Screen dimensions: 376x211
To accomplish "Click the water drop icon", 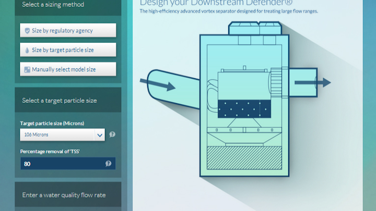I will point(27,50).
